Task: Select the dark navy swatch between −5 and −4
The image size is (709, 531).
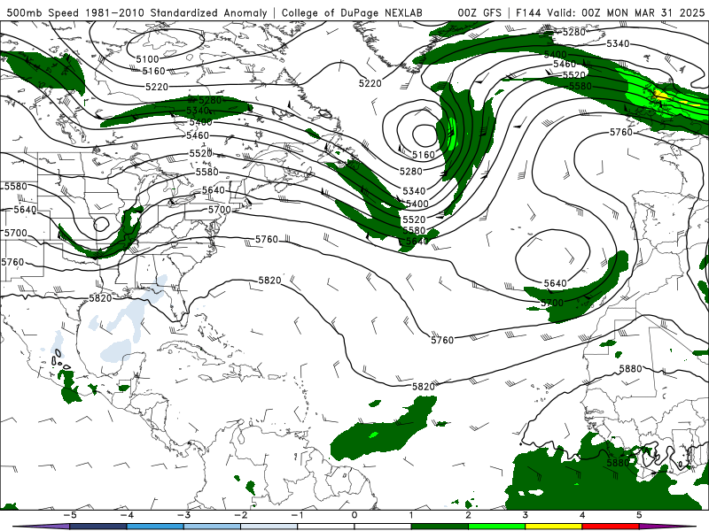Action: coord(98,527)
